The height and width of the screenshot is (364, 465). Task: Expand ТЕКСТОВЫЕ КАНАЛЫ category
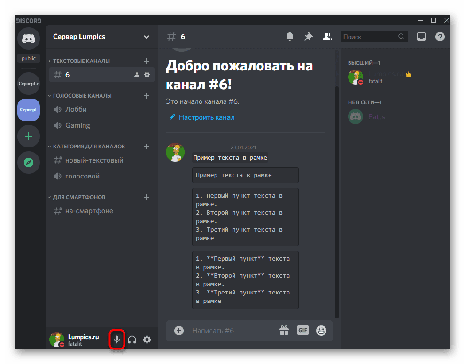tap(79, 61)
